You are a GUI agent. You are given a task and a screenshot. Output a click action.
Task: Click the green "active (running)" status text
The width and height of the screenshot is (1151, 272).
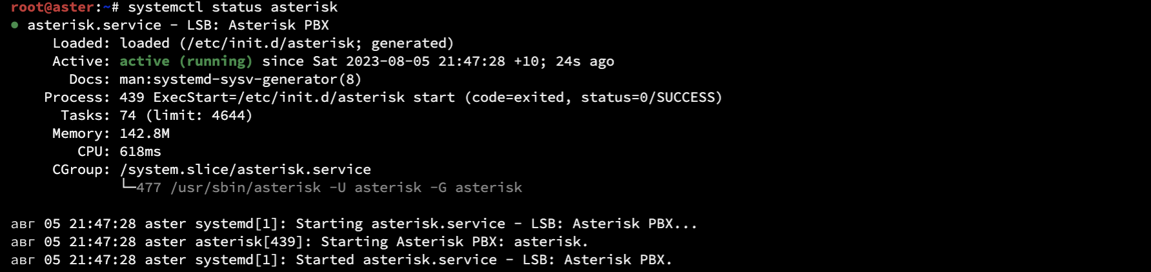click(x=186, y=61)
